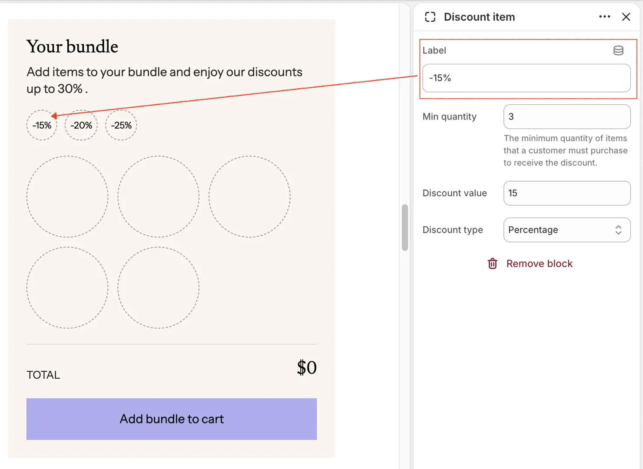The image size is (643, 469).
Task: Click the dynamic source database icon
Action: click(618, 50)
